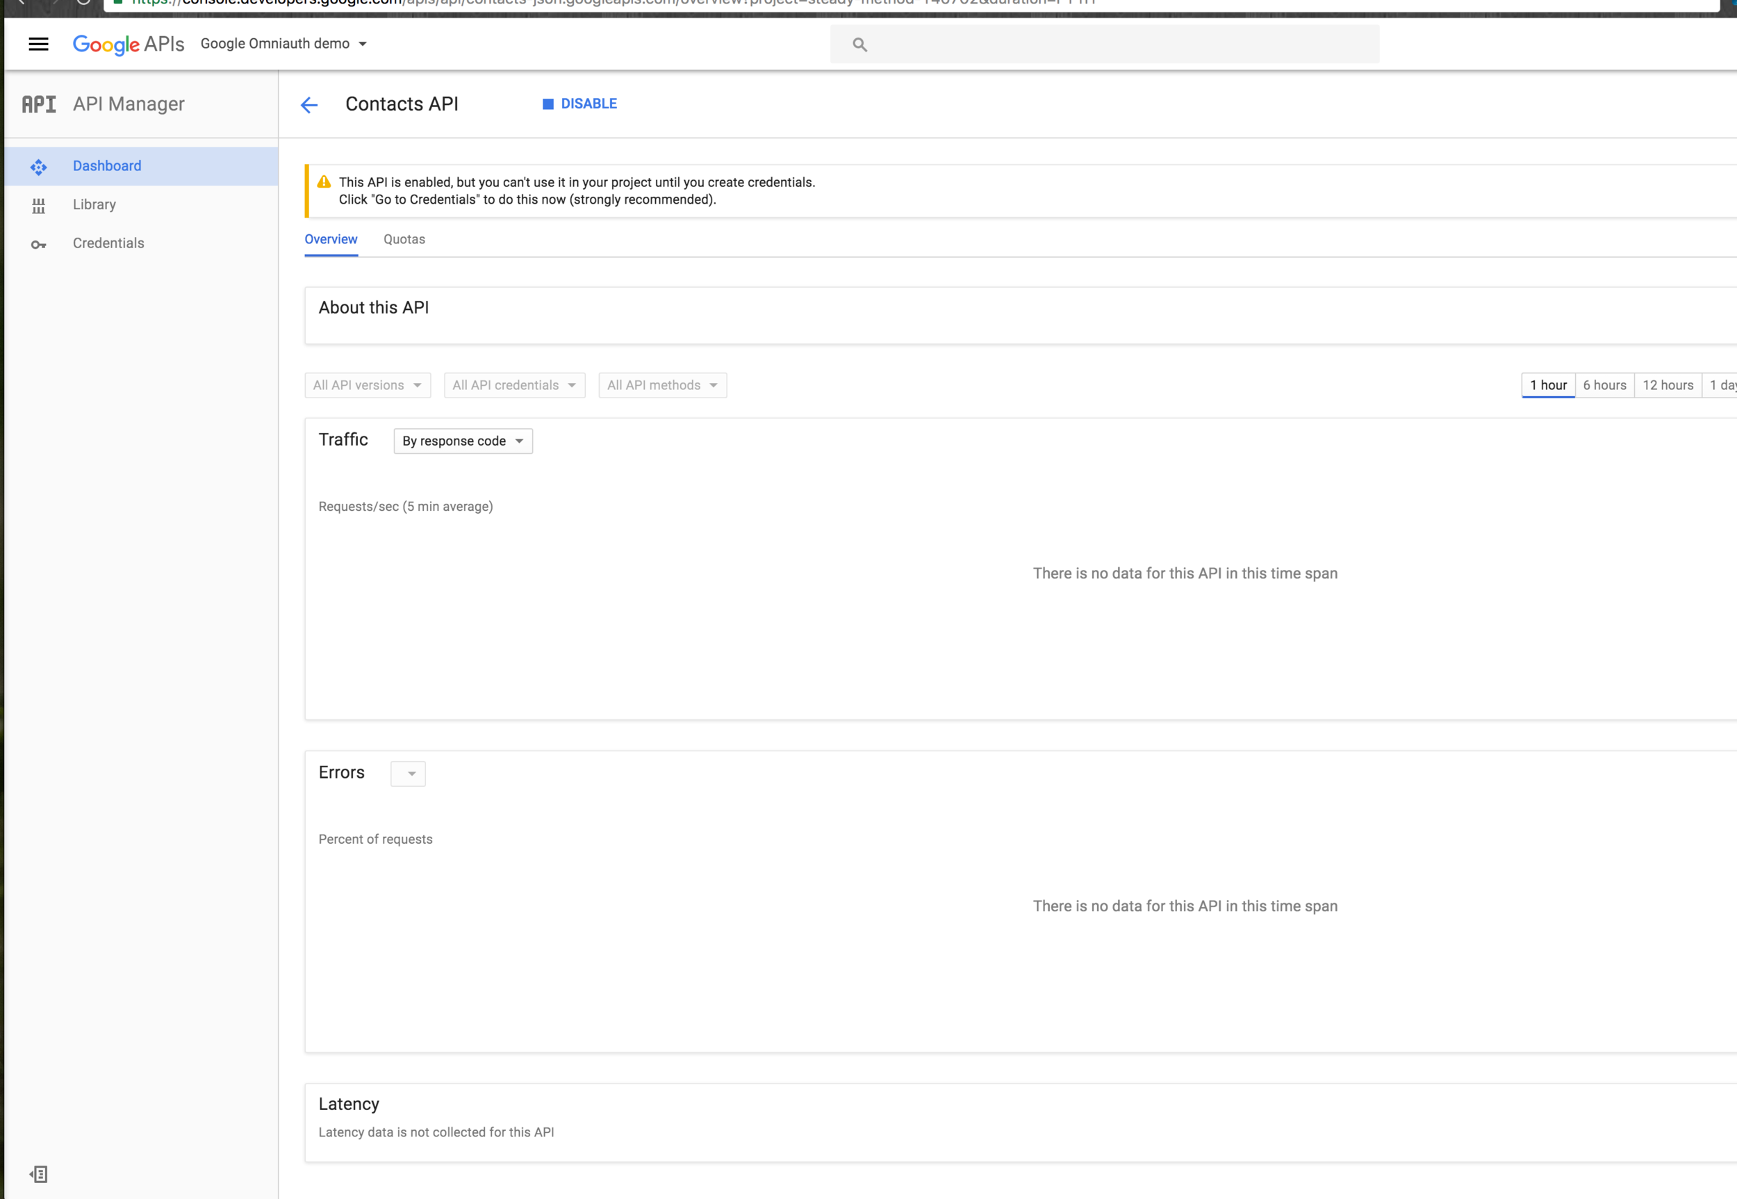Click inside the search input field
Viewport: 1737px width, 1199px height.
coord(1105,44)
